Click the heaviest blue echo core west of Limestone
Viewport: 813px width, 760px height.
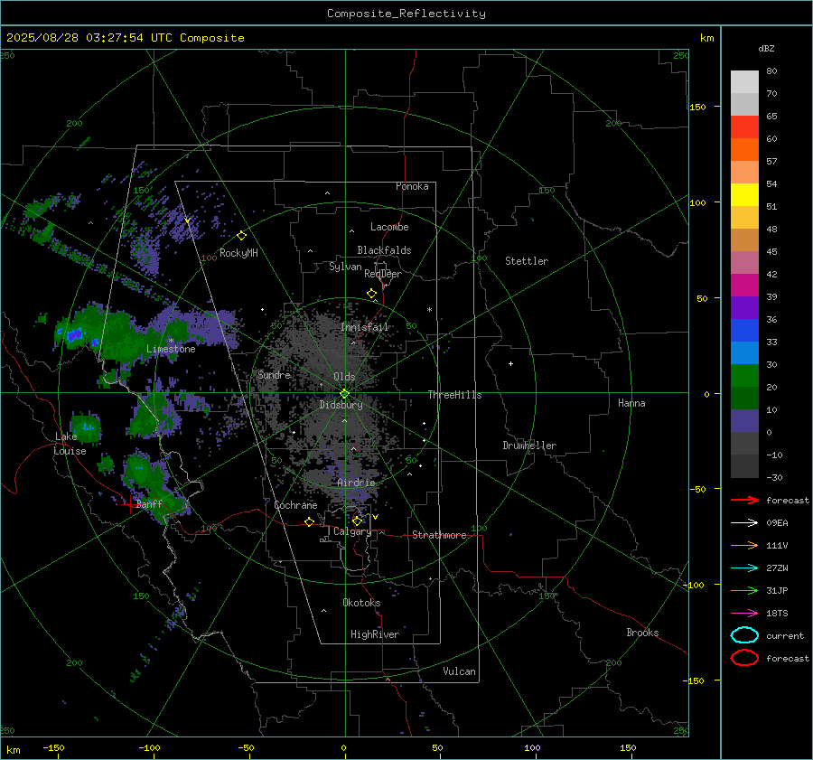[74, 333]
